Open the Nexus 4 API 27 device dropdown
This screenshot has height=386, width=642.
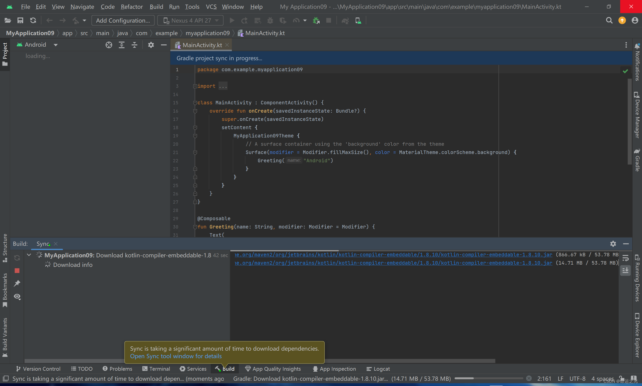tap(190, 21)
